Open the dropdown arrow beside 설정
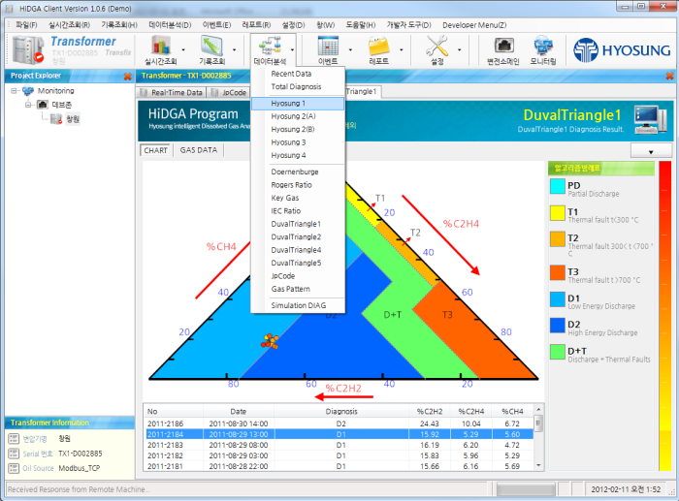Screen dimensions: 679x501 pos(459,49)
